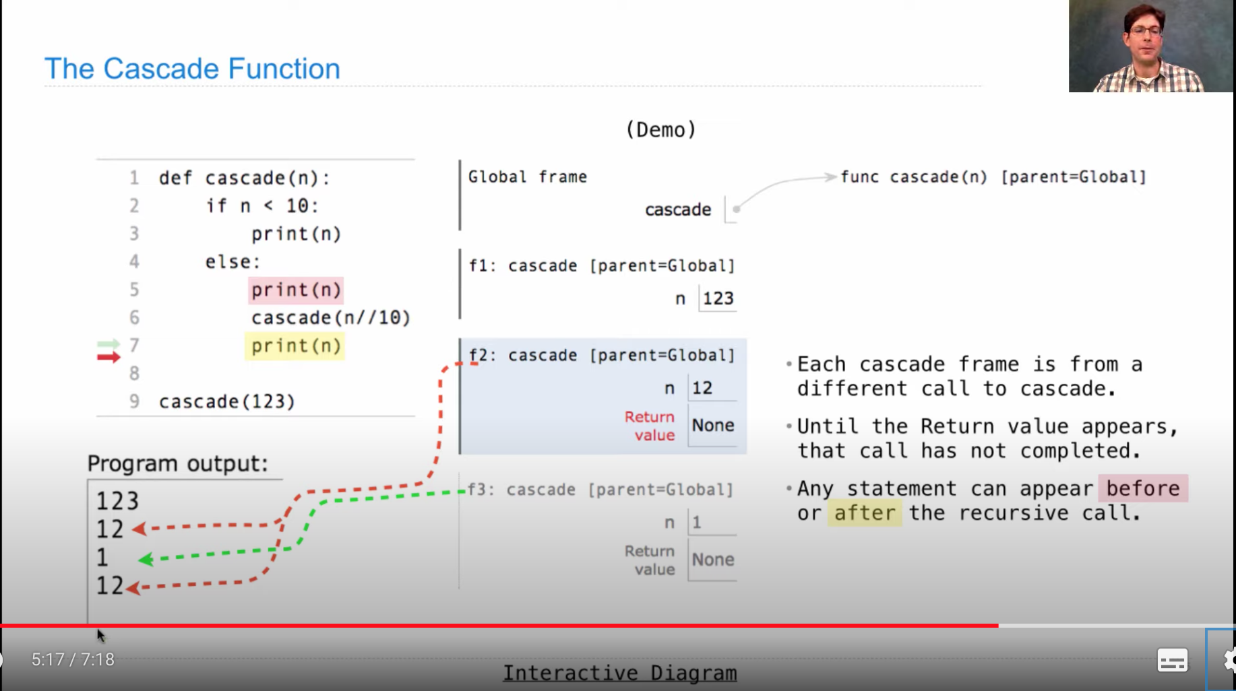This screenshot has width=1236, height=691.
Task: Click the else: code line
Action: [x=233, y=261]
